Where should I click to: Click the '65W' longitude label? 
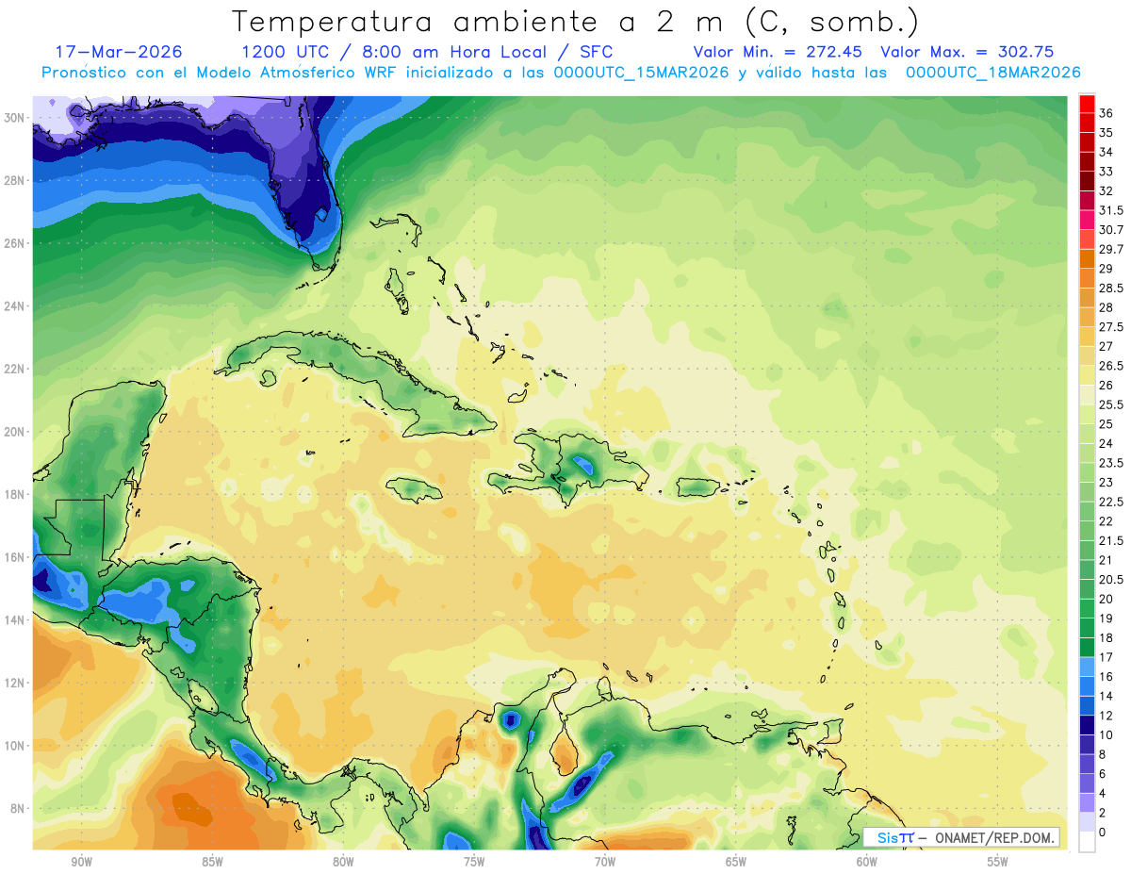(736, 862)
